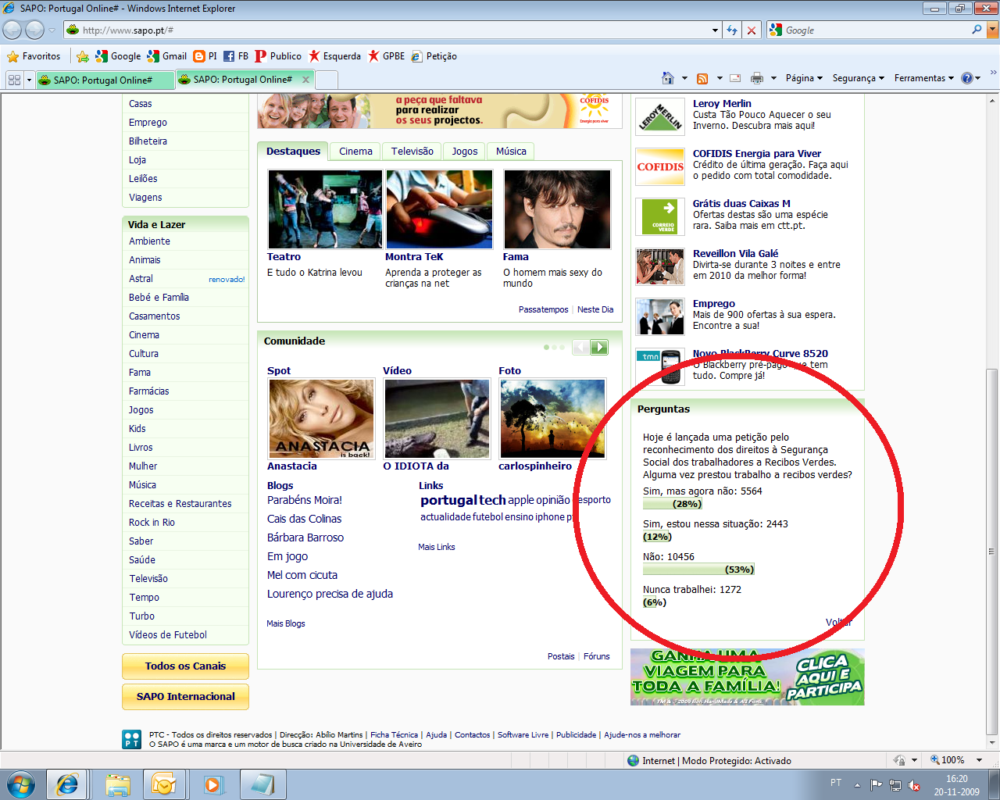Click the 28% poll result bar
The image size is (1000, 800).
coord(673,504)
